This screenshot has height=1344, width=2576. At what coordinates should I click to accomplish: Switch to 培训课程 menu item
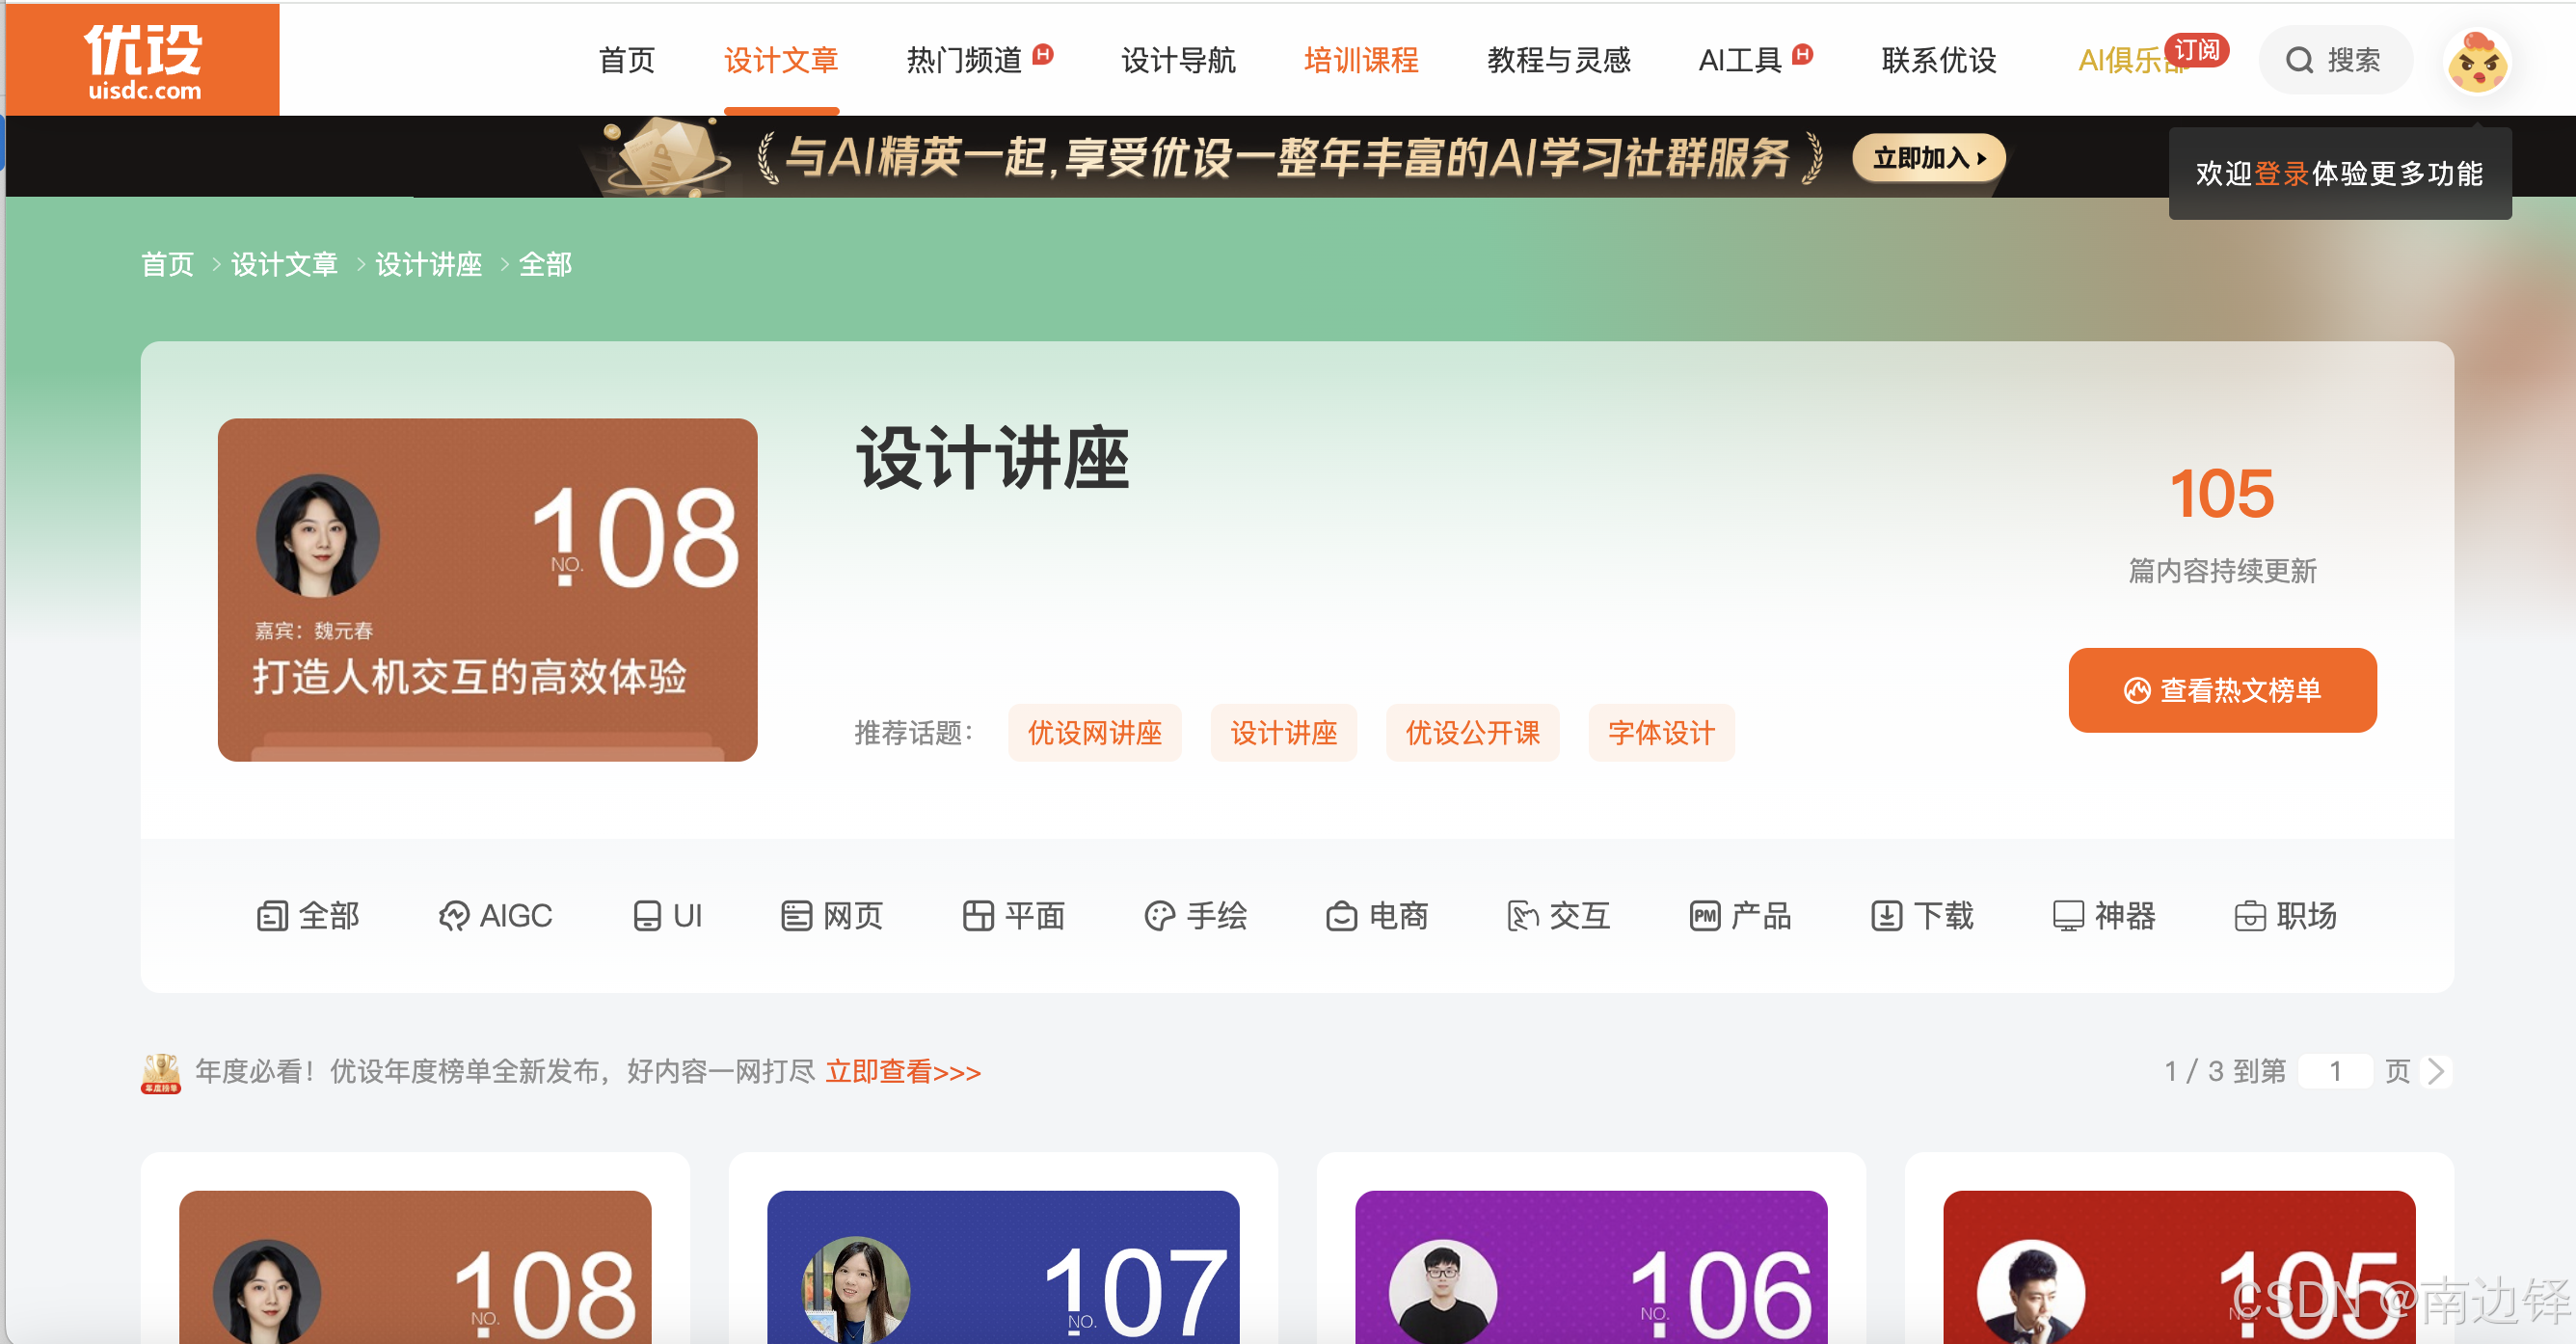click(x=1360, y=60)
